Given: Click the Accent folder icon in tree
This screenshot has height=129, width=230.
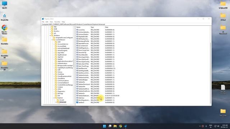Looking at the screenshot, I should pos(58,100).
